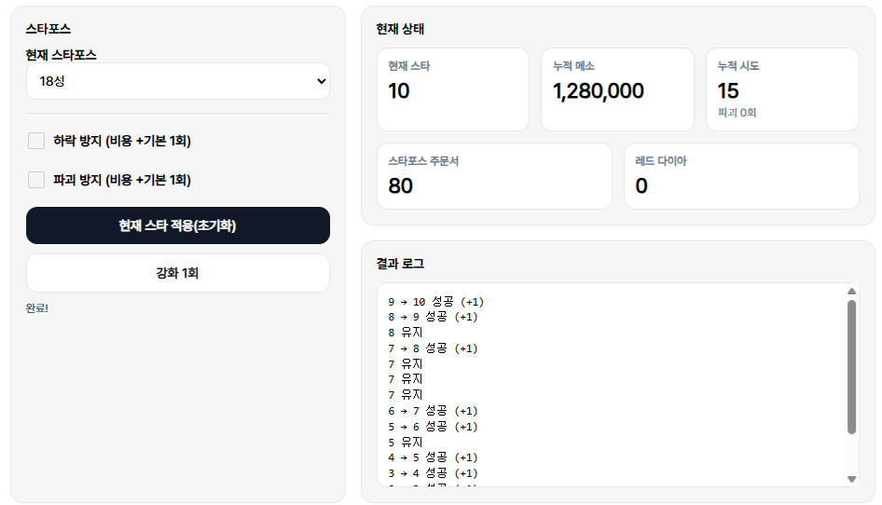Click the 레드 다이아 card
The image size is (882, 505).
[x=741, y=176]
